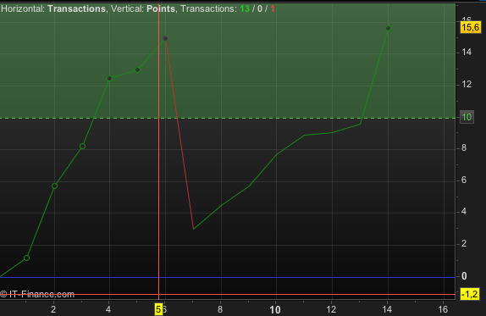Click the green 13 winning transactions count
The width and height of the screenshot is (486, 316).
point(245,8)
